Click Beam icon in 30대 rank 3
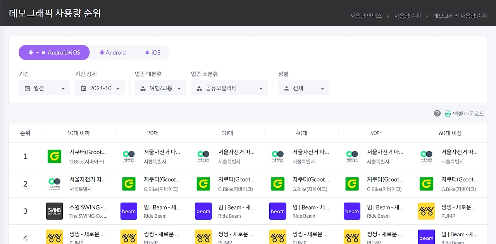Image resolution: width=496 pixels, height=244 pixels. (x=203, y=211)
